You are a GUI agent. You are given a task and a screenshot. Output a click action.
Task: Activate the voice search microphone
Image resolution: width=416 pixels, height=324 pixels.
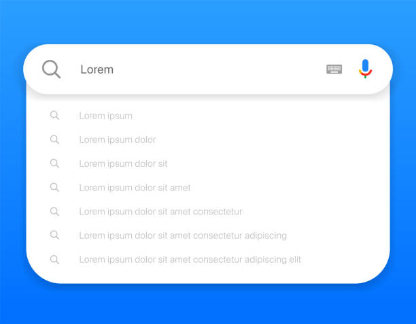(x=365, y=69)
